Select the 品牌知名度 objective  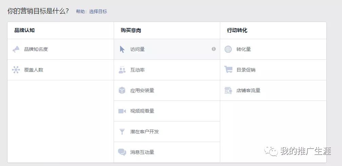pyautogui.click(x=36, y=49)
